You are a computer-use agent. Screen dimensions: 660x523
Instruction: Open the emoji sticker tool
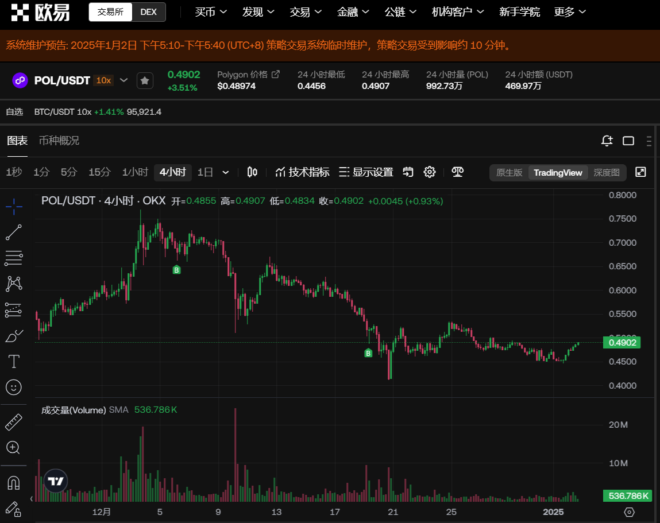coord(14,387)
